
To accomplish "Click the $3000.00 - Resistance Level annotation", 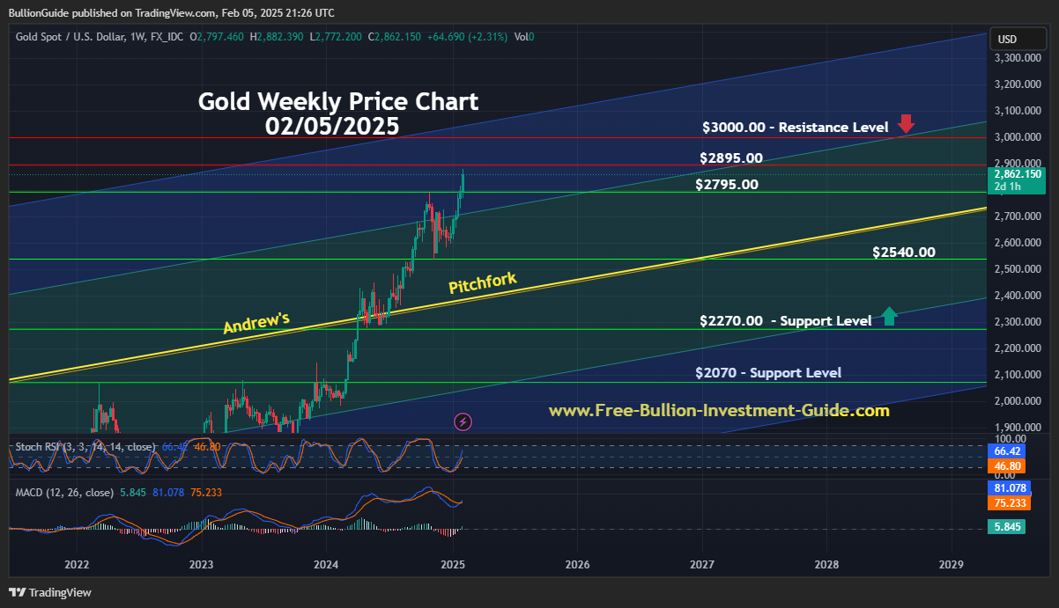I will pyautogui.click(x=795, y=127).
